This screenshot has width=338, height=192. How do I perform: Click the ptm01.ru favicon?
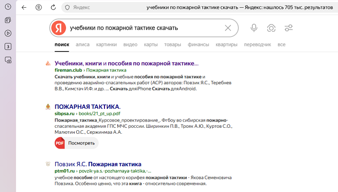tap(48, 164)
